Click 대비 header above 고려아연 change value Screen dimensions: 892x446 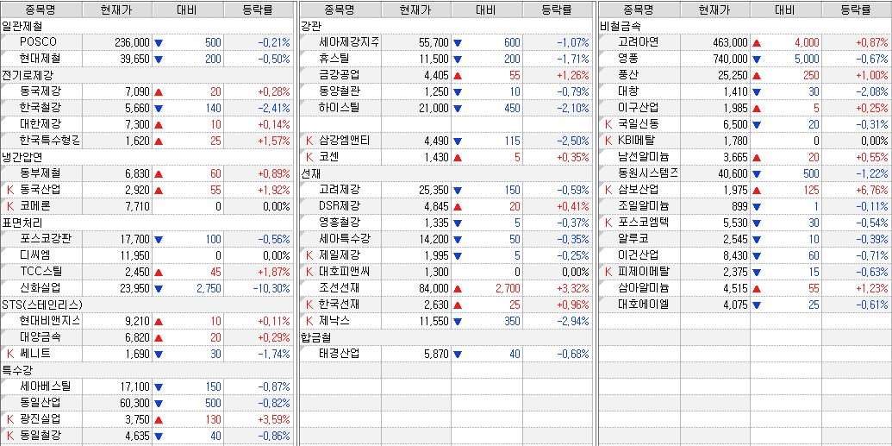786,9
